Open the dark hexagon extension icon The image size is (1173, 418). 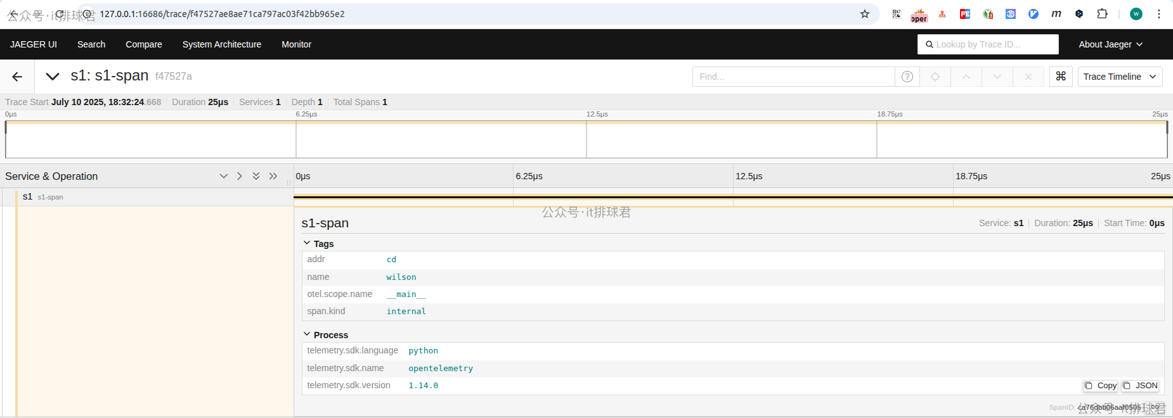coord(1079,14)
